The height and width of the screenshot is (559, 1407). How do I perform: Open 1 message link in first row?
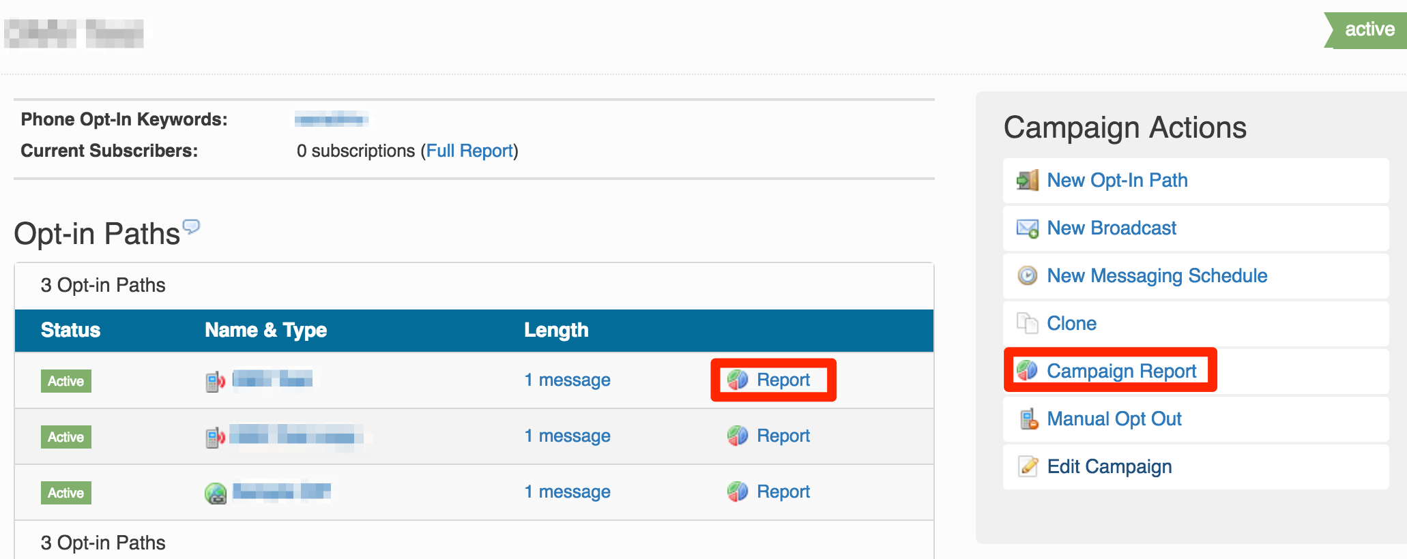click(x=567, y=380)
